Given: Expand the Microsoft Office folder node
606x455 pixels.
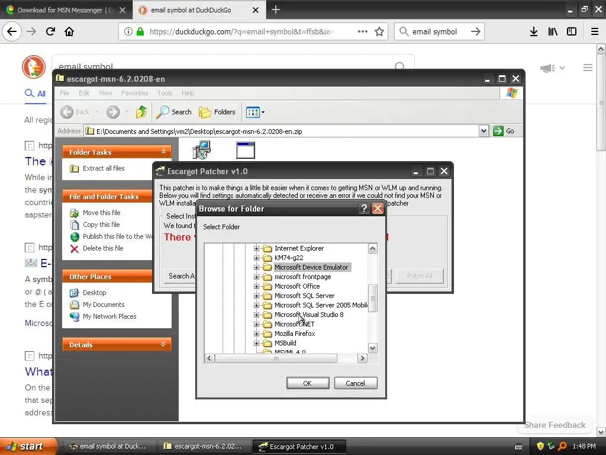Looking at the screenshot, I should [256, 286].
